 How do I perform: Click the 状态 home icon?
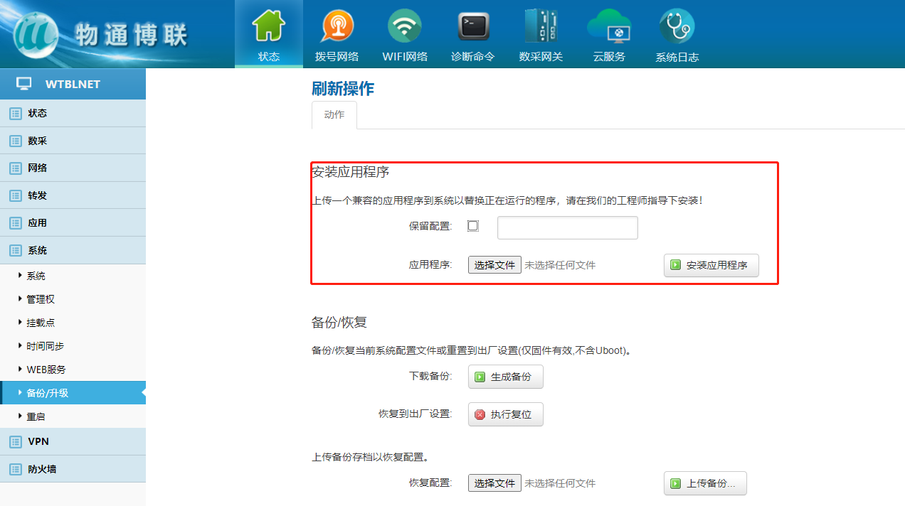click(x=268, y=27)
